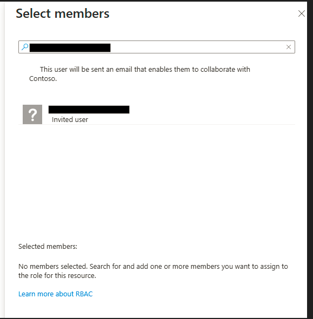Click the 'Selected members:' label
The width and height of the screenshot is (313, 319).
point(48,246)
